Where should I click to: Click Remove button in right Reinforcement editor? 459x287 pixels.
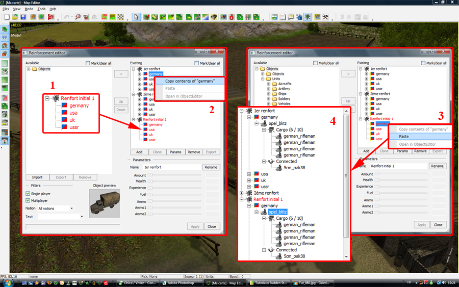420,151
